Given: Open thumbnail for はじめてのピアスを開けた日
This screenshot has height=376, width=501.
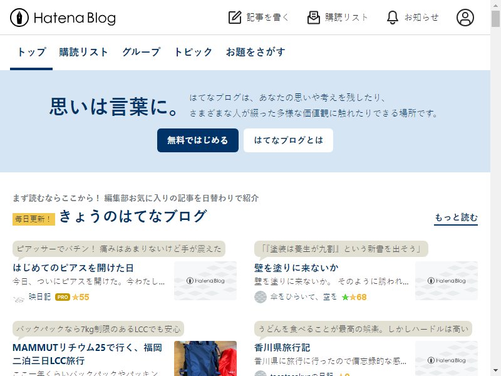Looking at the screenshot, I should (205, 281).
